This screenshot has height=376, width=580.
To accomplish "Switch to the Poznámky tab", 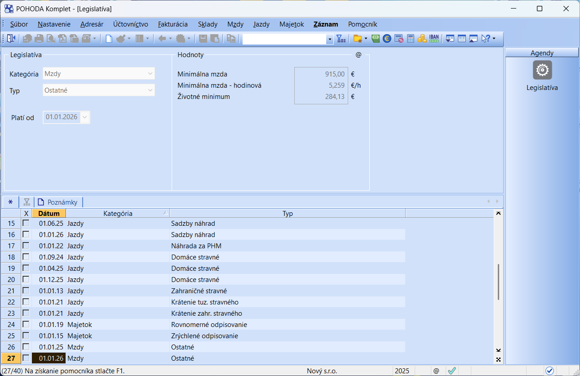I will 58,202.
